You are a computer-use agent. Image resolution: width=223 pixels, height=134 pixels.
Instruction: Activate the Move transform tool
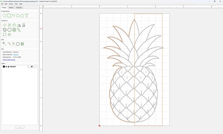pos(5,25)
